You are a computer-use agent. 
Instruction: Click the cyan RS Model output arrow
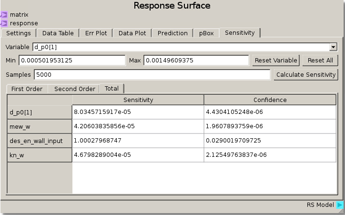point(340,205)
